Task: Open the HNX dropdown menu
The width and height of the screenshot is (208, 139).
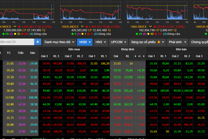Action: (101, 42)
